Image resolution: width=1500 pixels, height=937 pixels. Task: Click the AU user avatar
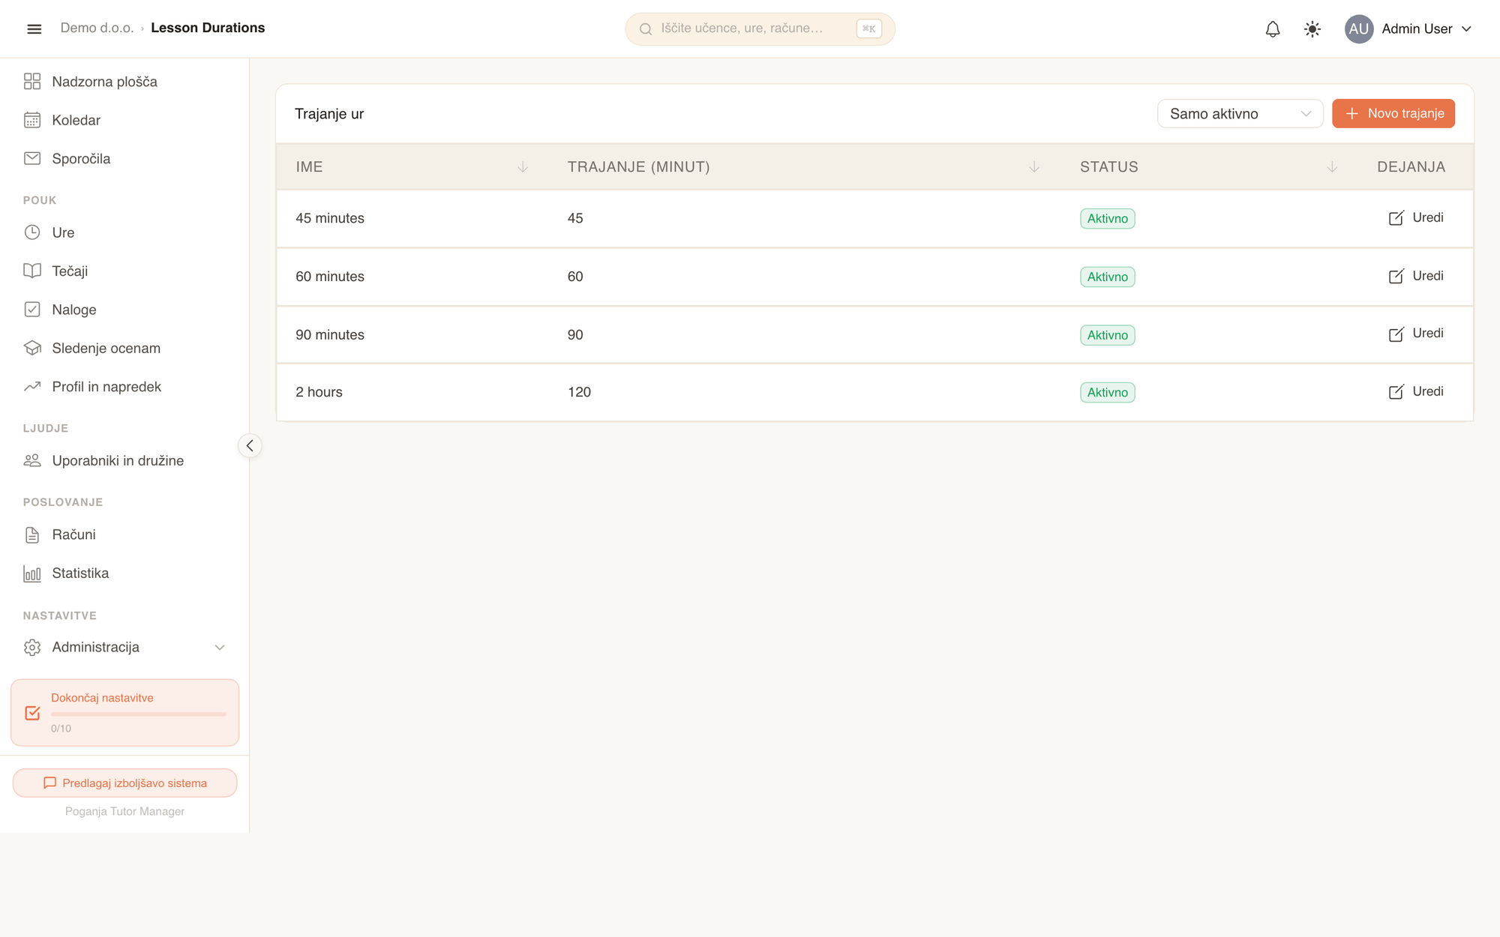coord(1358,29)
